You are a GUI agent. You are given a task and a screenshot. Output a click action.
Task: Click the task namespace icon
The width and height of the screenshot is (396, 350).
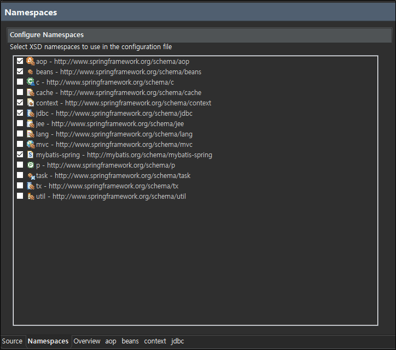(31, 176)
